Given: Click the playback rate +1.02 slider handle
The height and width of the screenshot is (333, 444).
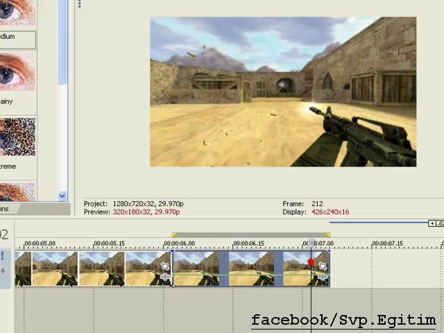Looking at the screenshot, I should pos(436,223).
